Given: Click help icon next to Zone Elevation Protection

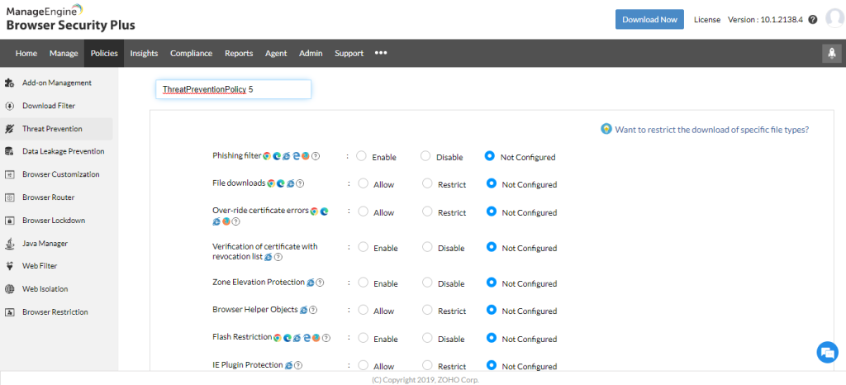Looking at the screenshot, I should pyautogui.click(x=320, y=283).
